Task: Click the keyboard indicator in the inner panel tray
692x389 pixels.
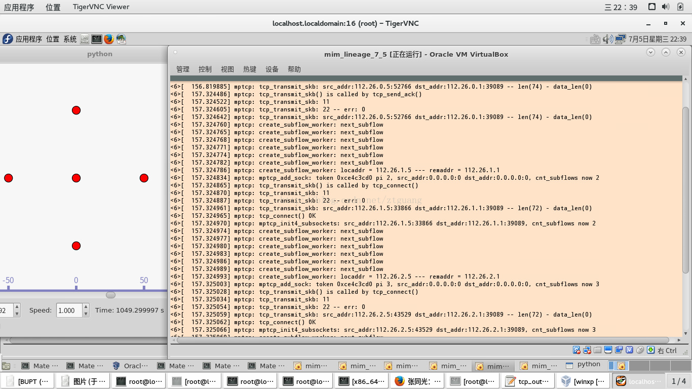Action: pyautogui.click(x=595, y=39)
